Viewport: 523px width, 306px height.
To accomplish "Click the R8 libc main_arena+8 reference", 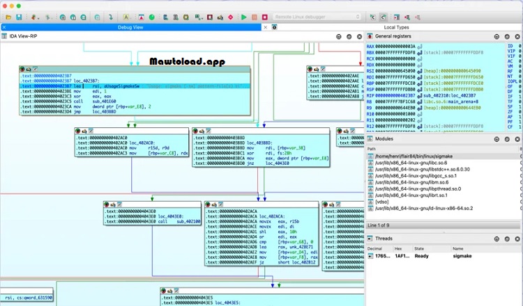I will pos(451,102).
